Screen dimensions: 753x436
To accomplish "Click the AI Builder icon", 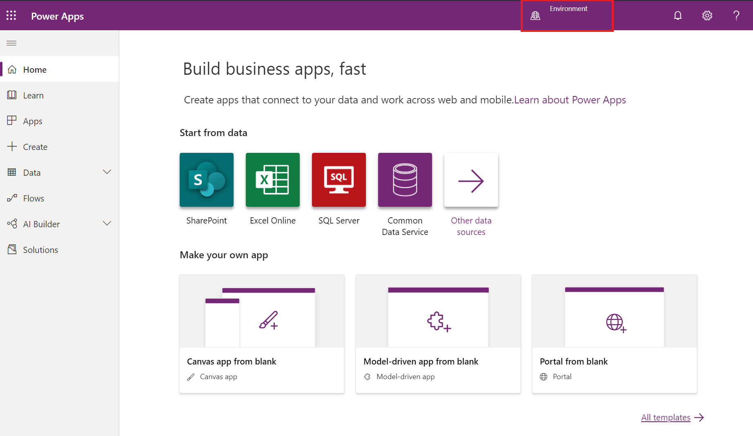I will point(12,224).
